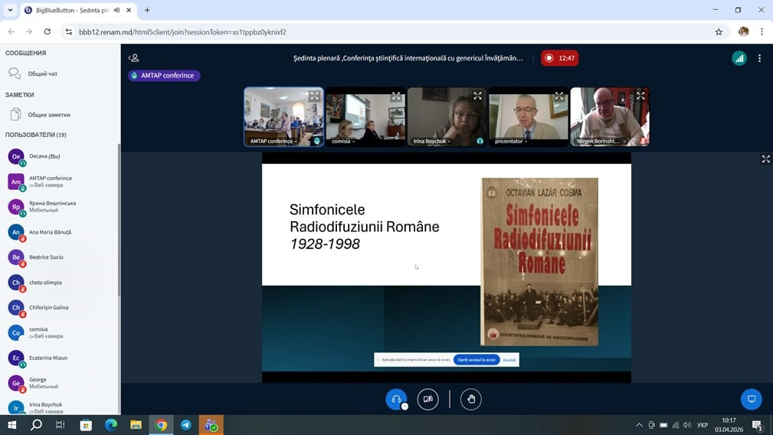Open comisia webcam name dropdown

click(343, 142)
